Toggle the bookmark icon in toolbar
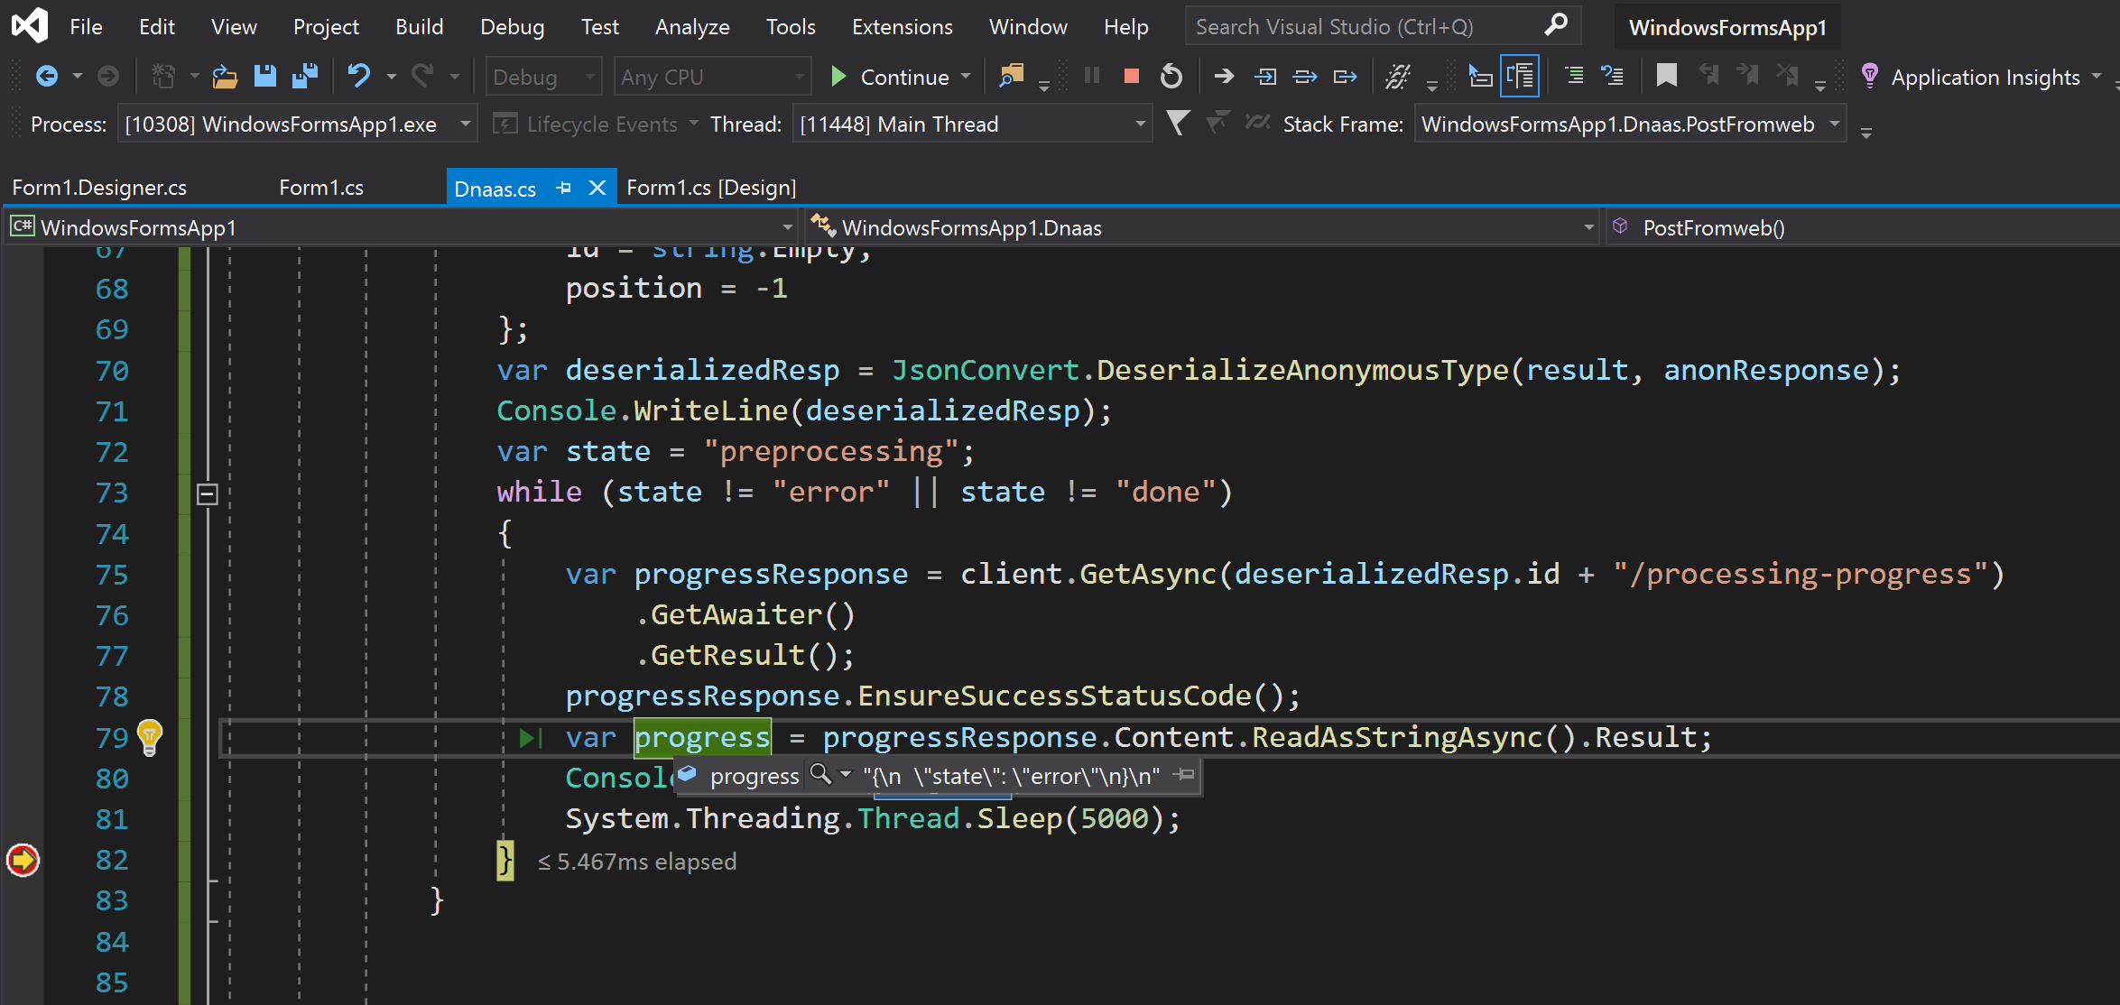This screenshot has height=1005, width=2120. pos(1666,77)
